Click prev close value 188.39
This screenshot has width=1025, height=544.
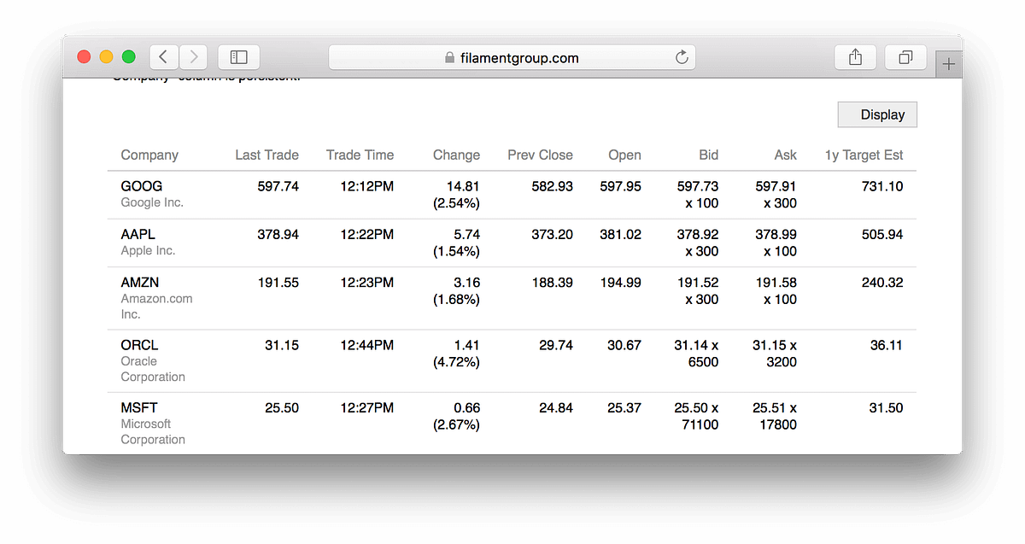tap(552, 282)
